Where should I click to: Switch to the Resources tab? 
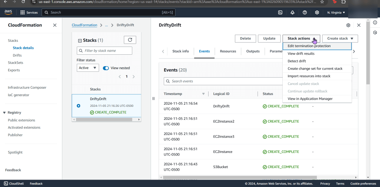click(x=228, y=51)
